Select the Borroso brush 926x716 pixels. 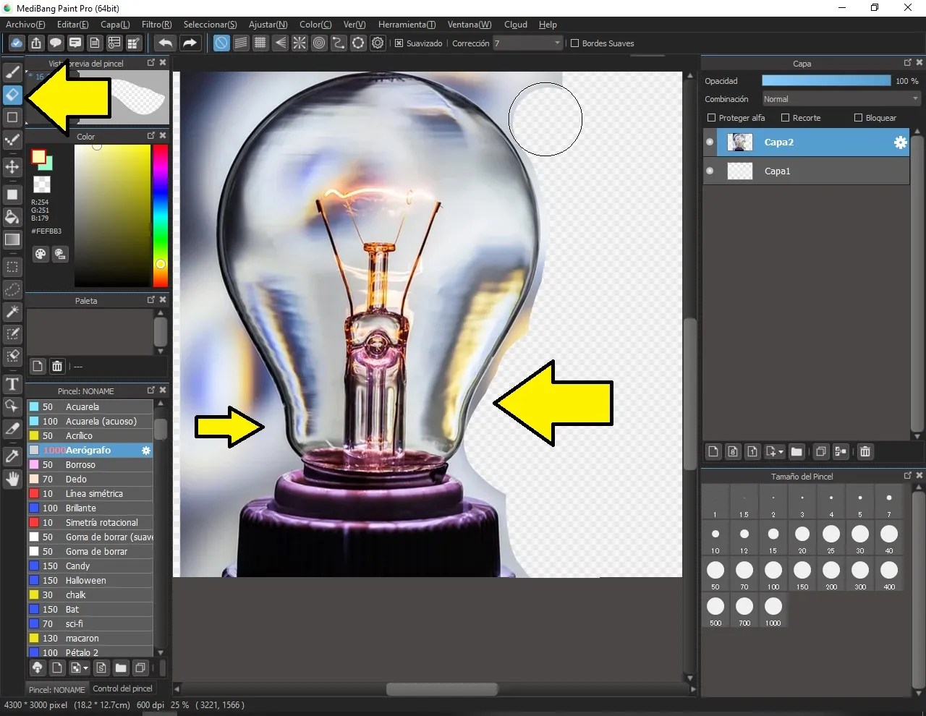point(90,465)
